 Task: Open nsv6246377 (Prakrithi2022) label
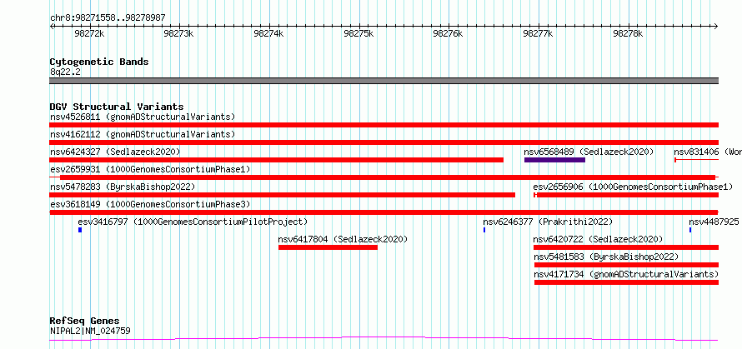tap(548, 222)
